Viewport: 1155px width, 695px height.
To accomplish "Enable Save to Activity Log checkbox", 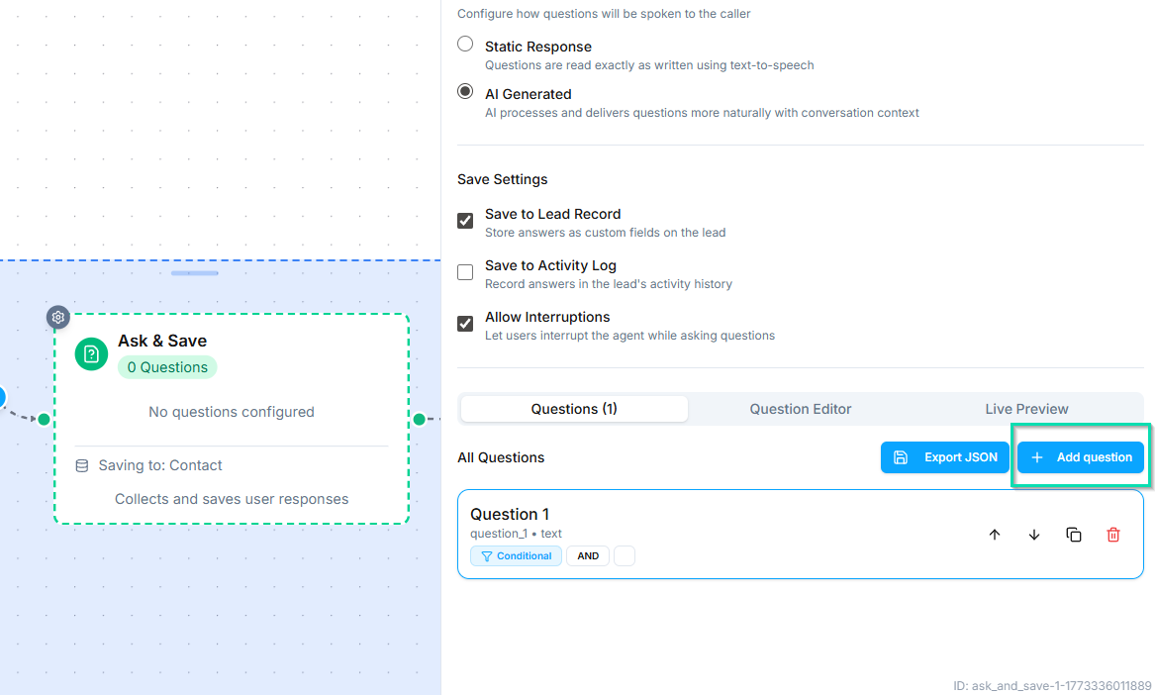I will click(x=465, y=272).
